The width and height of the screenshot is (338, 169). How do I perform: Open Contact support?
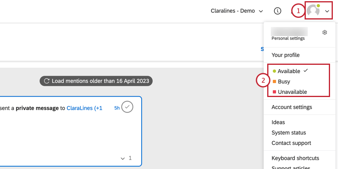[291, 143]
